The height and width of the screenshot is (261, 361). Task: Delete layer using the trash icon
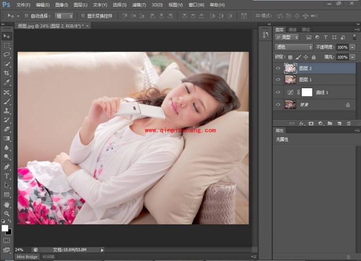349,123
